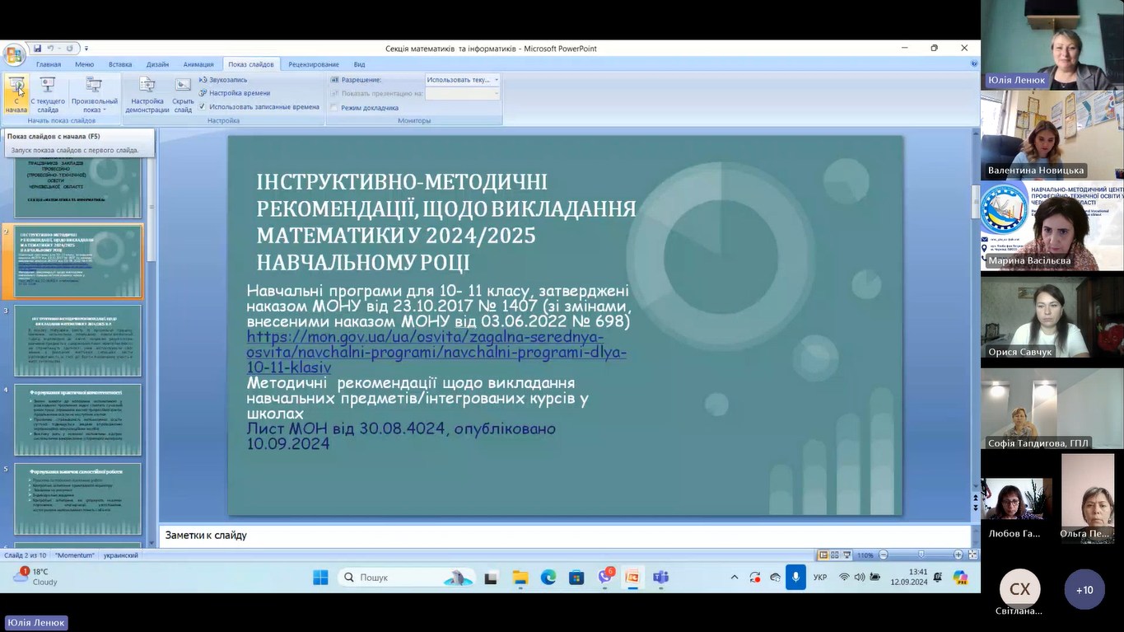This screenshot has height=632, width=1124.
Task: Open the Вставка ribbon tab
Action: [120, 64]
